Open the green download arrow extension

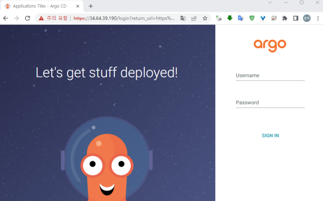tap(230, 18)
